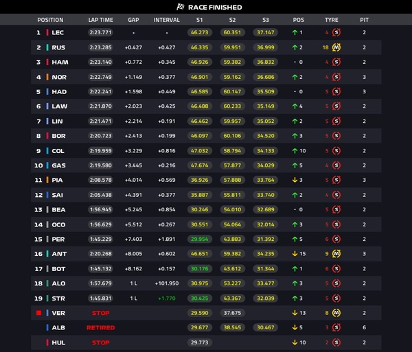Click the green S1 time 30.176
The width and height of the screenshot is (412, 352).
[x=199, y=269]
